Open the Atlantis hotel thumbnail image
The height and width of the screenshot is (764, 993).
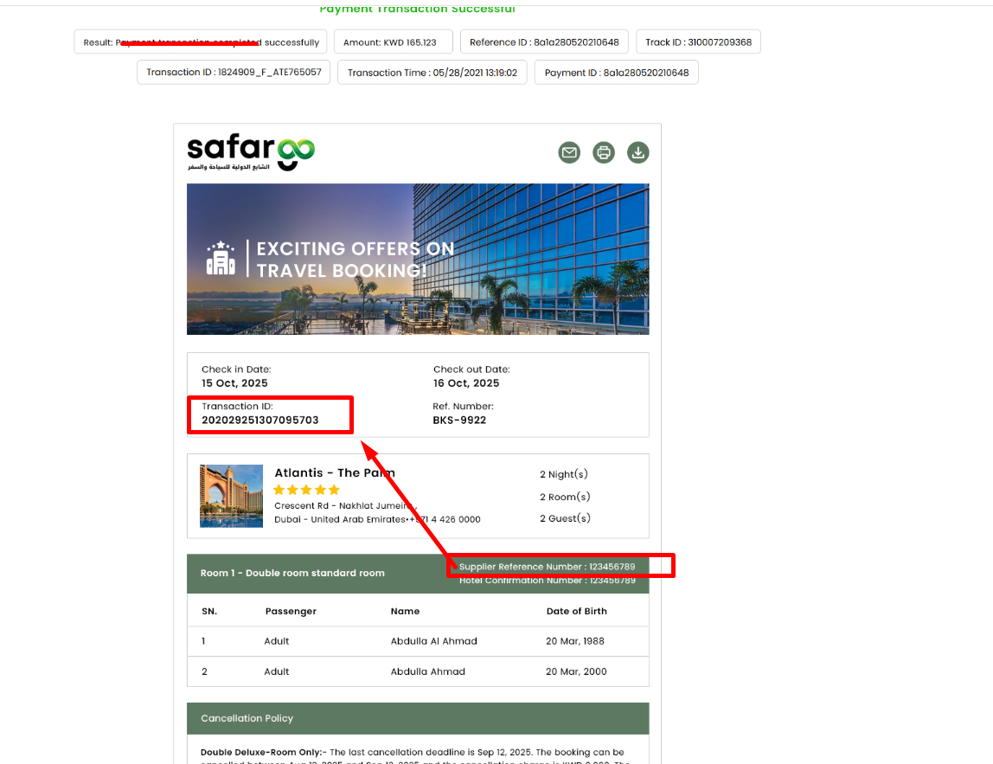coord(231,496)
